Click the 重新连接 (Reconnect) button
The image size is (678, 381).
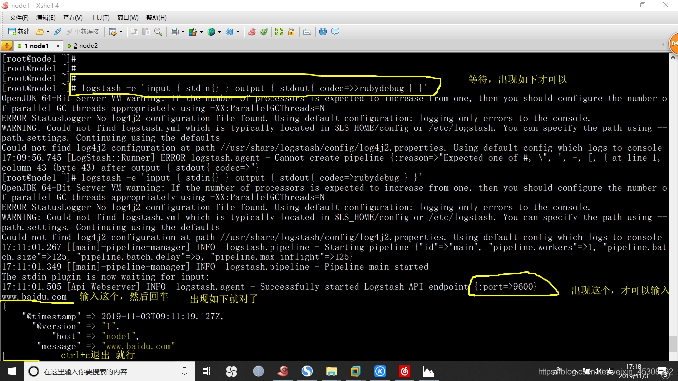pyautogui.click(x=83, y=31)
